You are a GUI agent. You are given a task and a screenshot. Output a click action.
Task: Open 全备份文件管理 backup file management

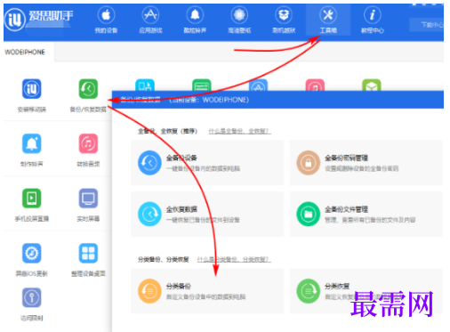coord(366,214)
